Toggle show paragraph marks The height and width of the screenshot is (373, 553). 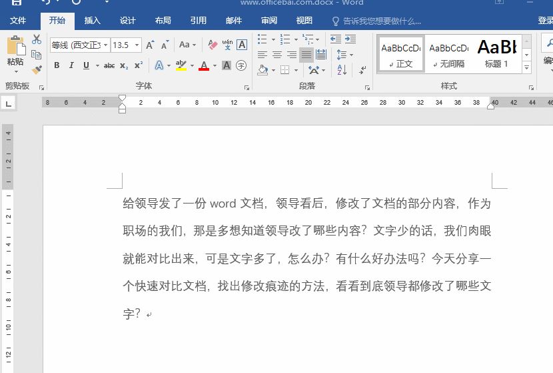tap(362, 69)
